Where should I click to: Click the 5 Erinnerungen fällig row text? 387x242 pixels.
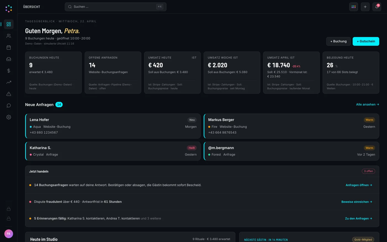coord(98,218)
